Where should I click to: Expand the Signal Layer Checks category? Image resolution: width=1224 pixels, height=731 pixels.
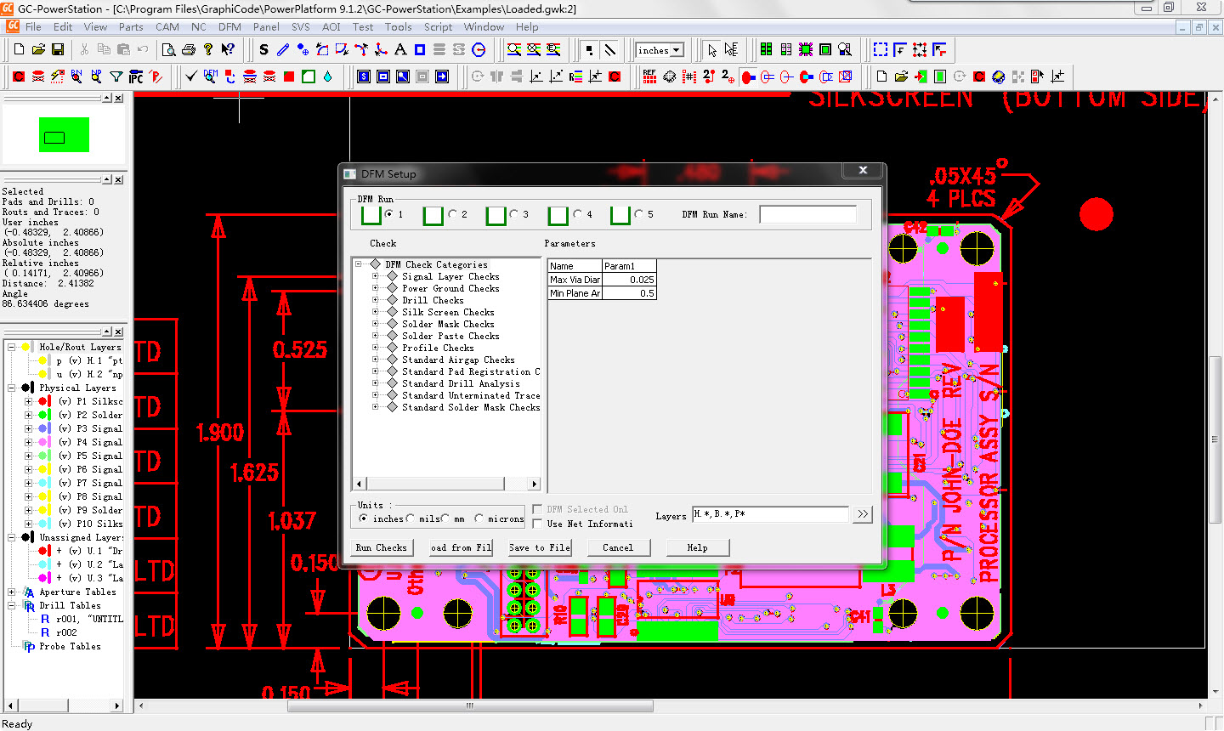pos(375,276)
